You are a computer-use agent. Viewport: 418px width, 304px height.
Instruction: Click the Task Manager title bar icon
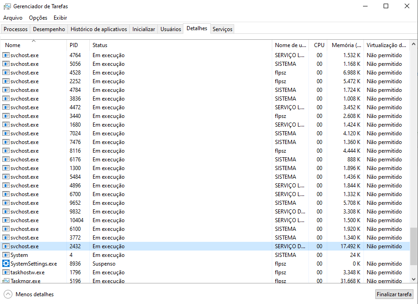coord(7,6)
